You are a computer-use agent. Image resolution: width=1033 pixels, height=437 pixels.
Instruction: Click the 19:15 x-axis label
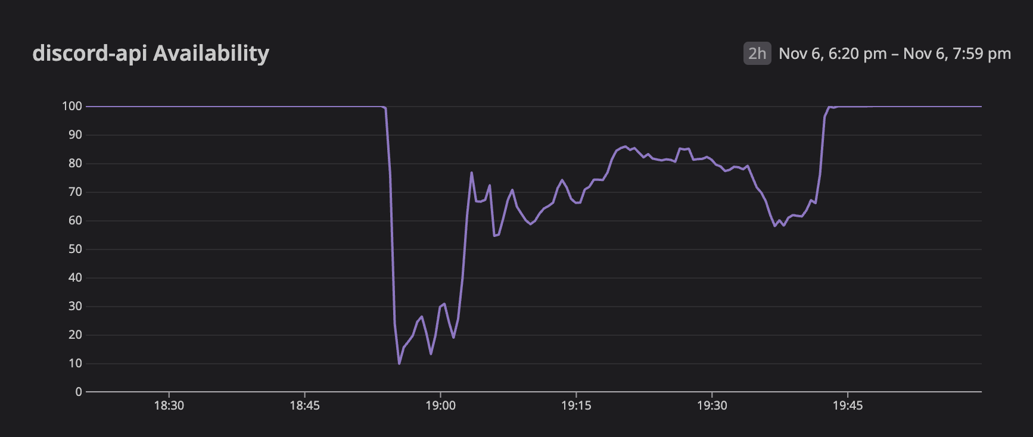(x=576, y=405)
